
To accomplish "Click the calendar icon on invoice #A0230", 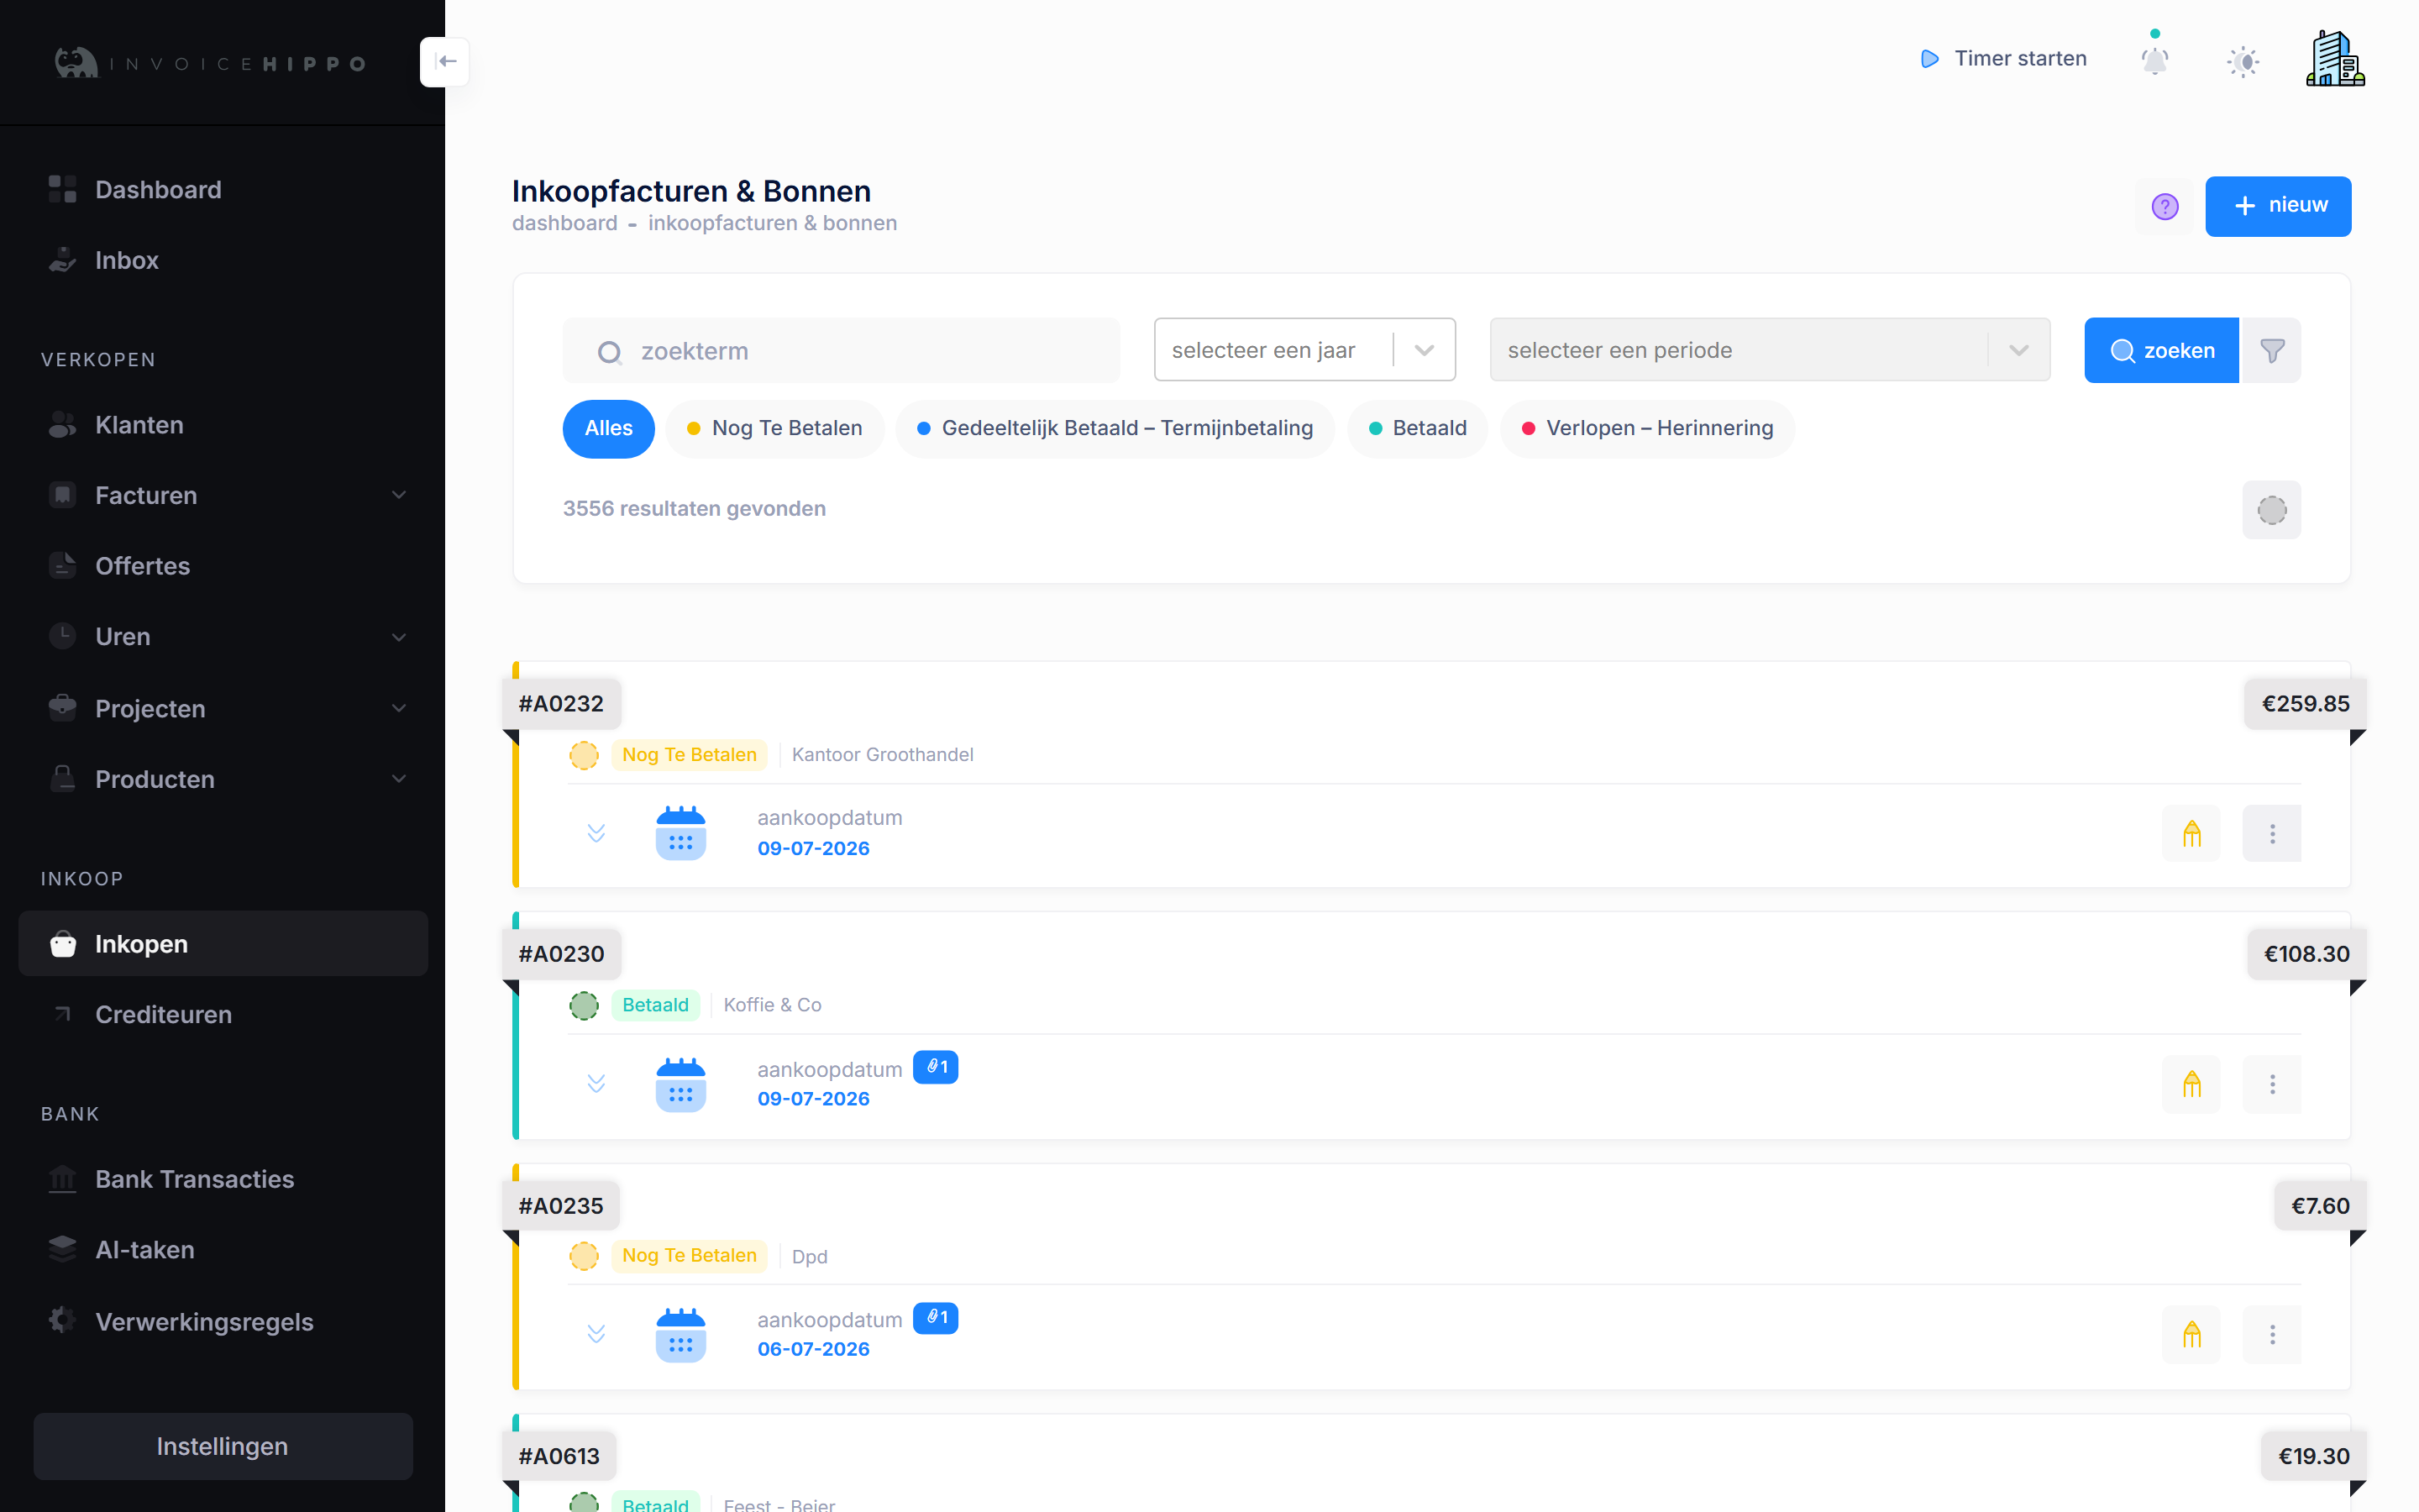I will [680, 1084].
